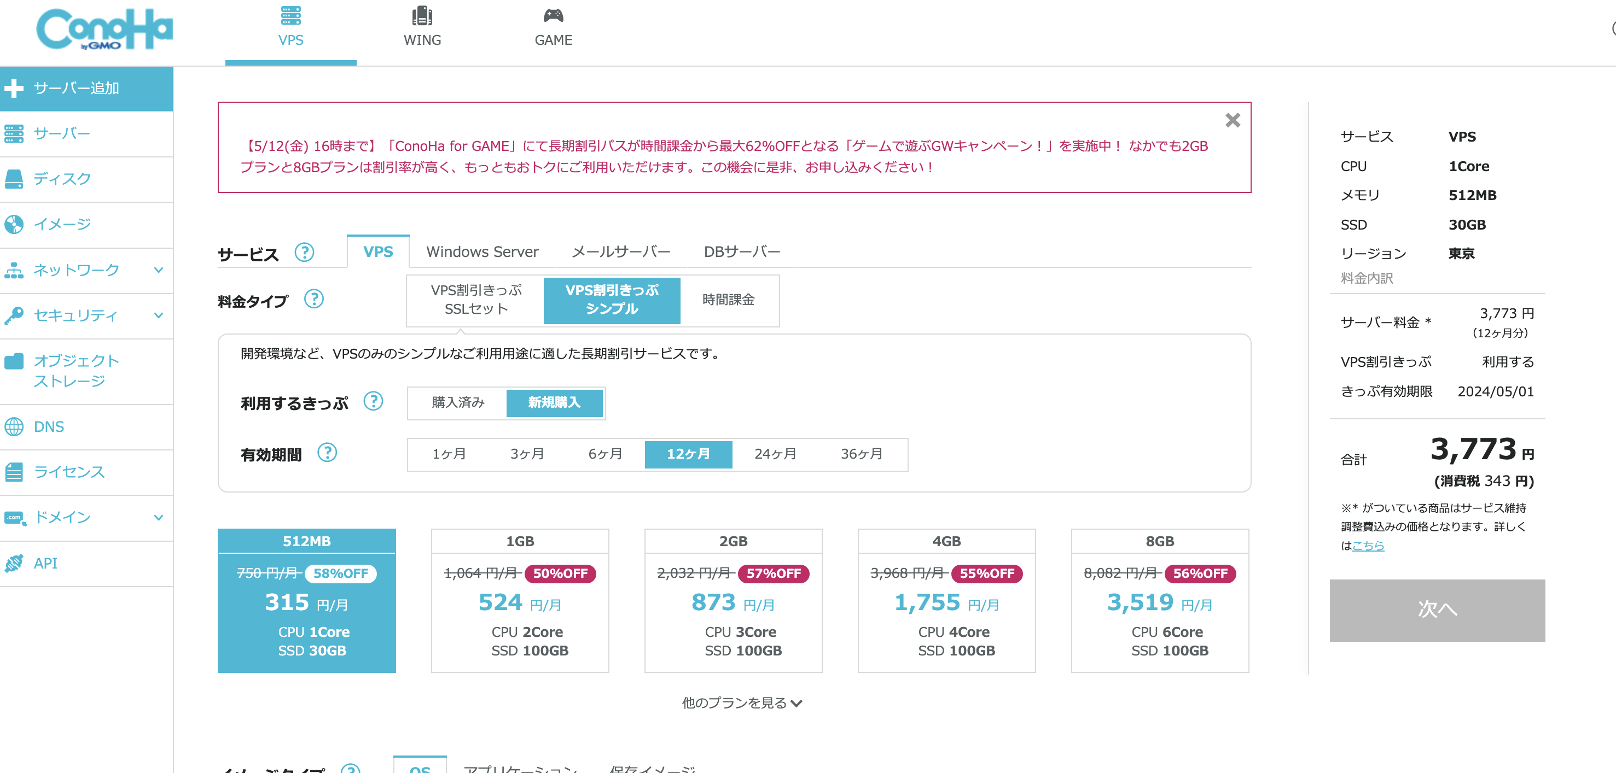1616x773 pixels.
Task: Select the 512MB plan card
Action: (x=307, y=600)
